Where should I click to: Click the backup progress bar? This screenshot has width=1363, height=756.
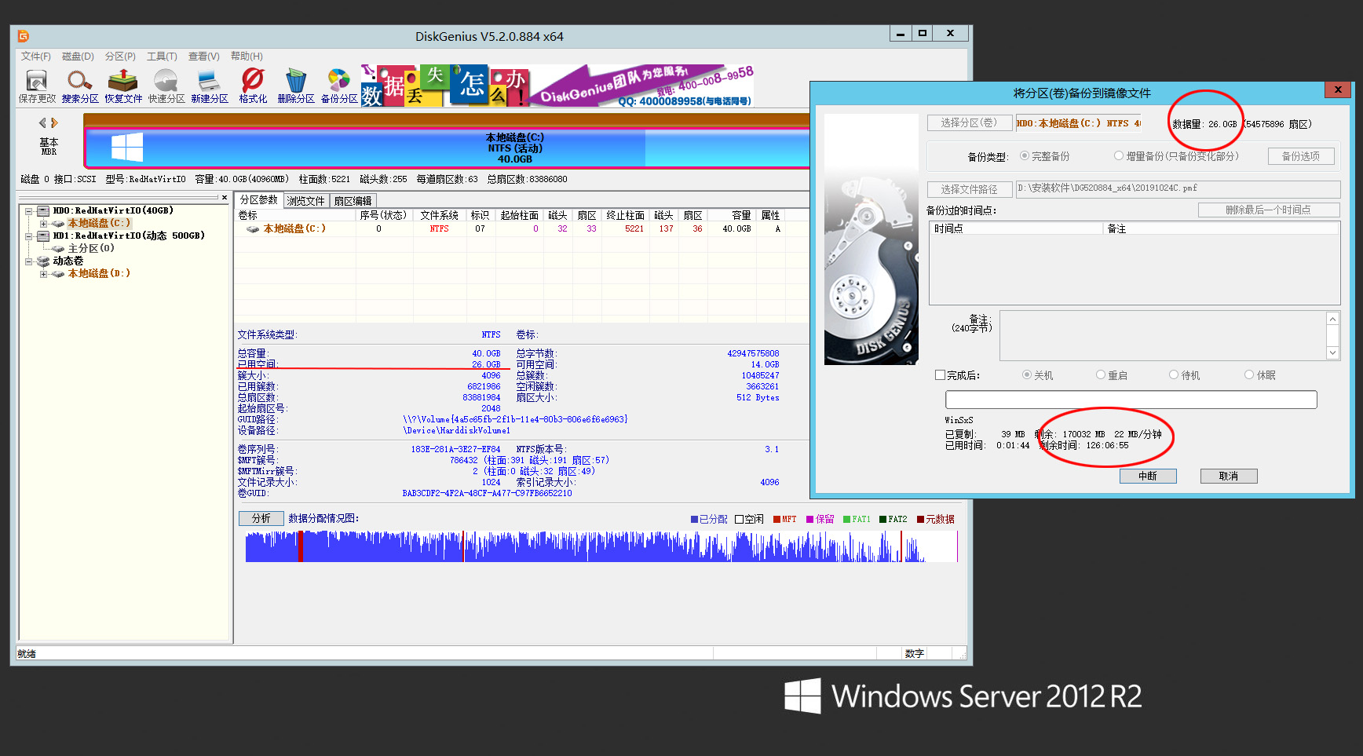[1131, 400]
